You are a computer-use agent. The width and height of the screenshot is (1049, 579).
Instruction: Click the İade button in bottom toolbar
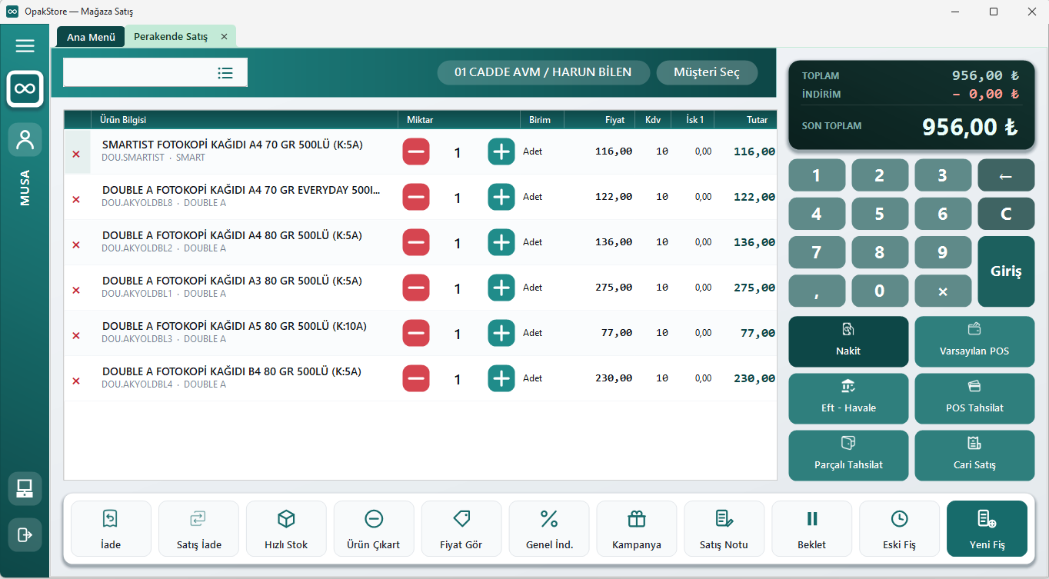coord(111,529)
